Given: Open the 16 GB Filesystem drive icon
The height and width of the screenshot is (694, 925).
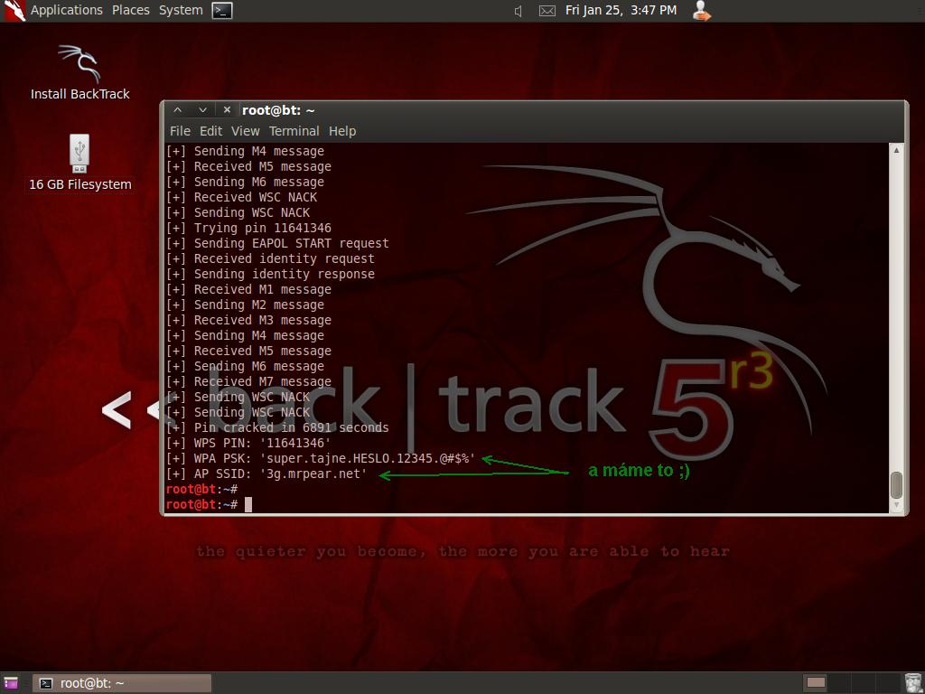Looking at the screenshot, I should click(x=79, y=163).
